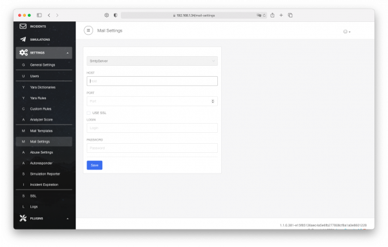Click Safari share icon
The width and height of the screenshot is (388, 247).
pyautogui.click(x=272, y=15)
